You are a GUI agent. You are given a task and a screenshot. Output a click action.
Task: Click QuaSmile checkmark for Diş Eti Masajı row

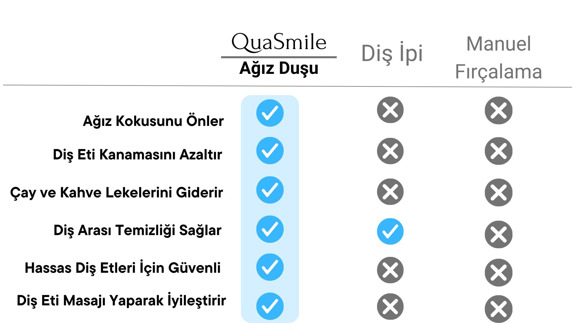[270, 306]
